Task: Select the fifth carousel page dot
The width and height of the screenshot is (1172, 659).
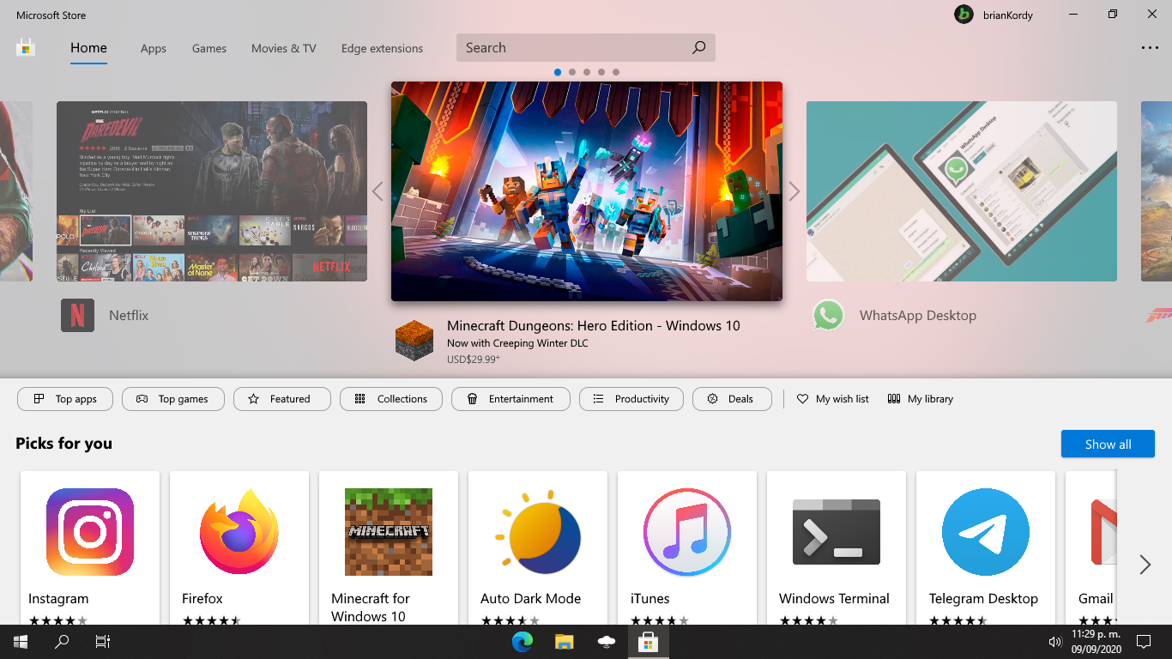Action: coord(616,72)
